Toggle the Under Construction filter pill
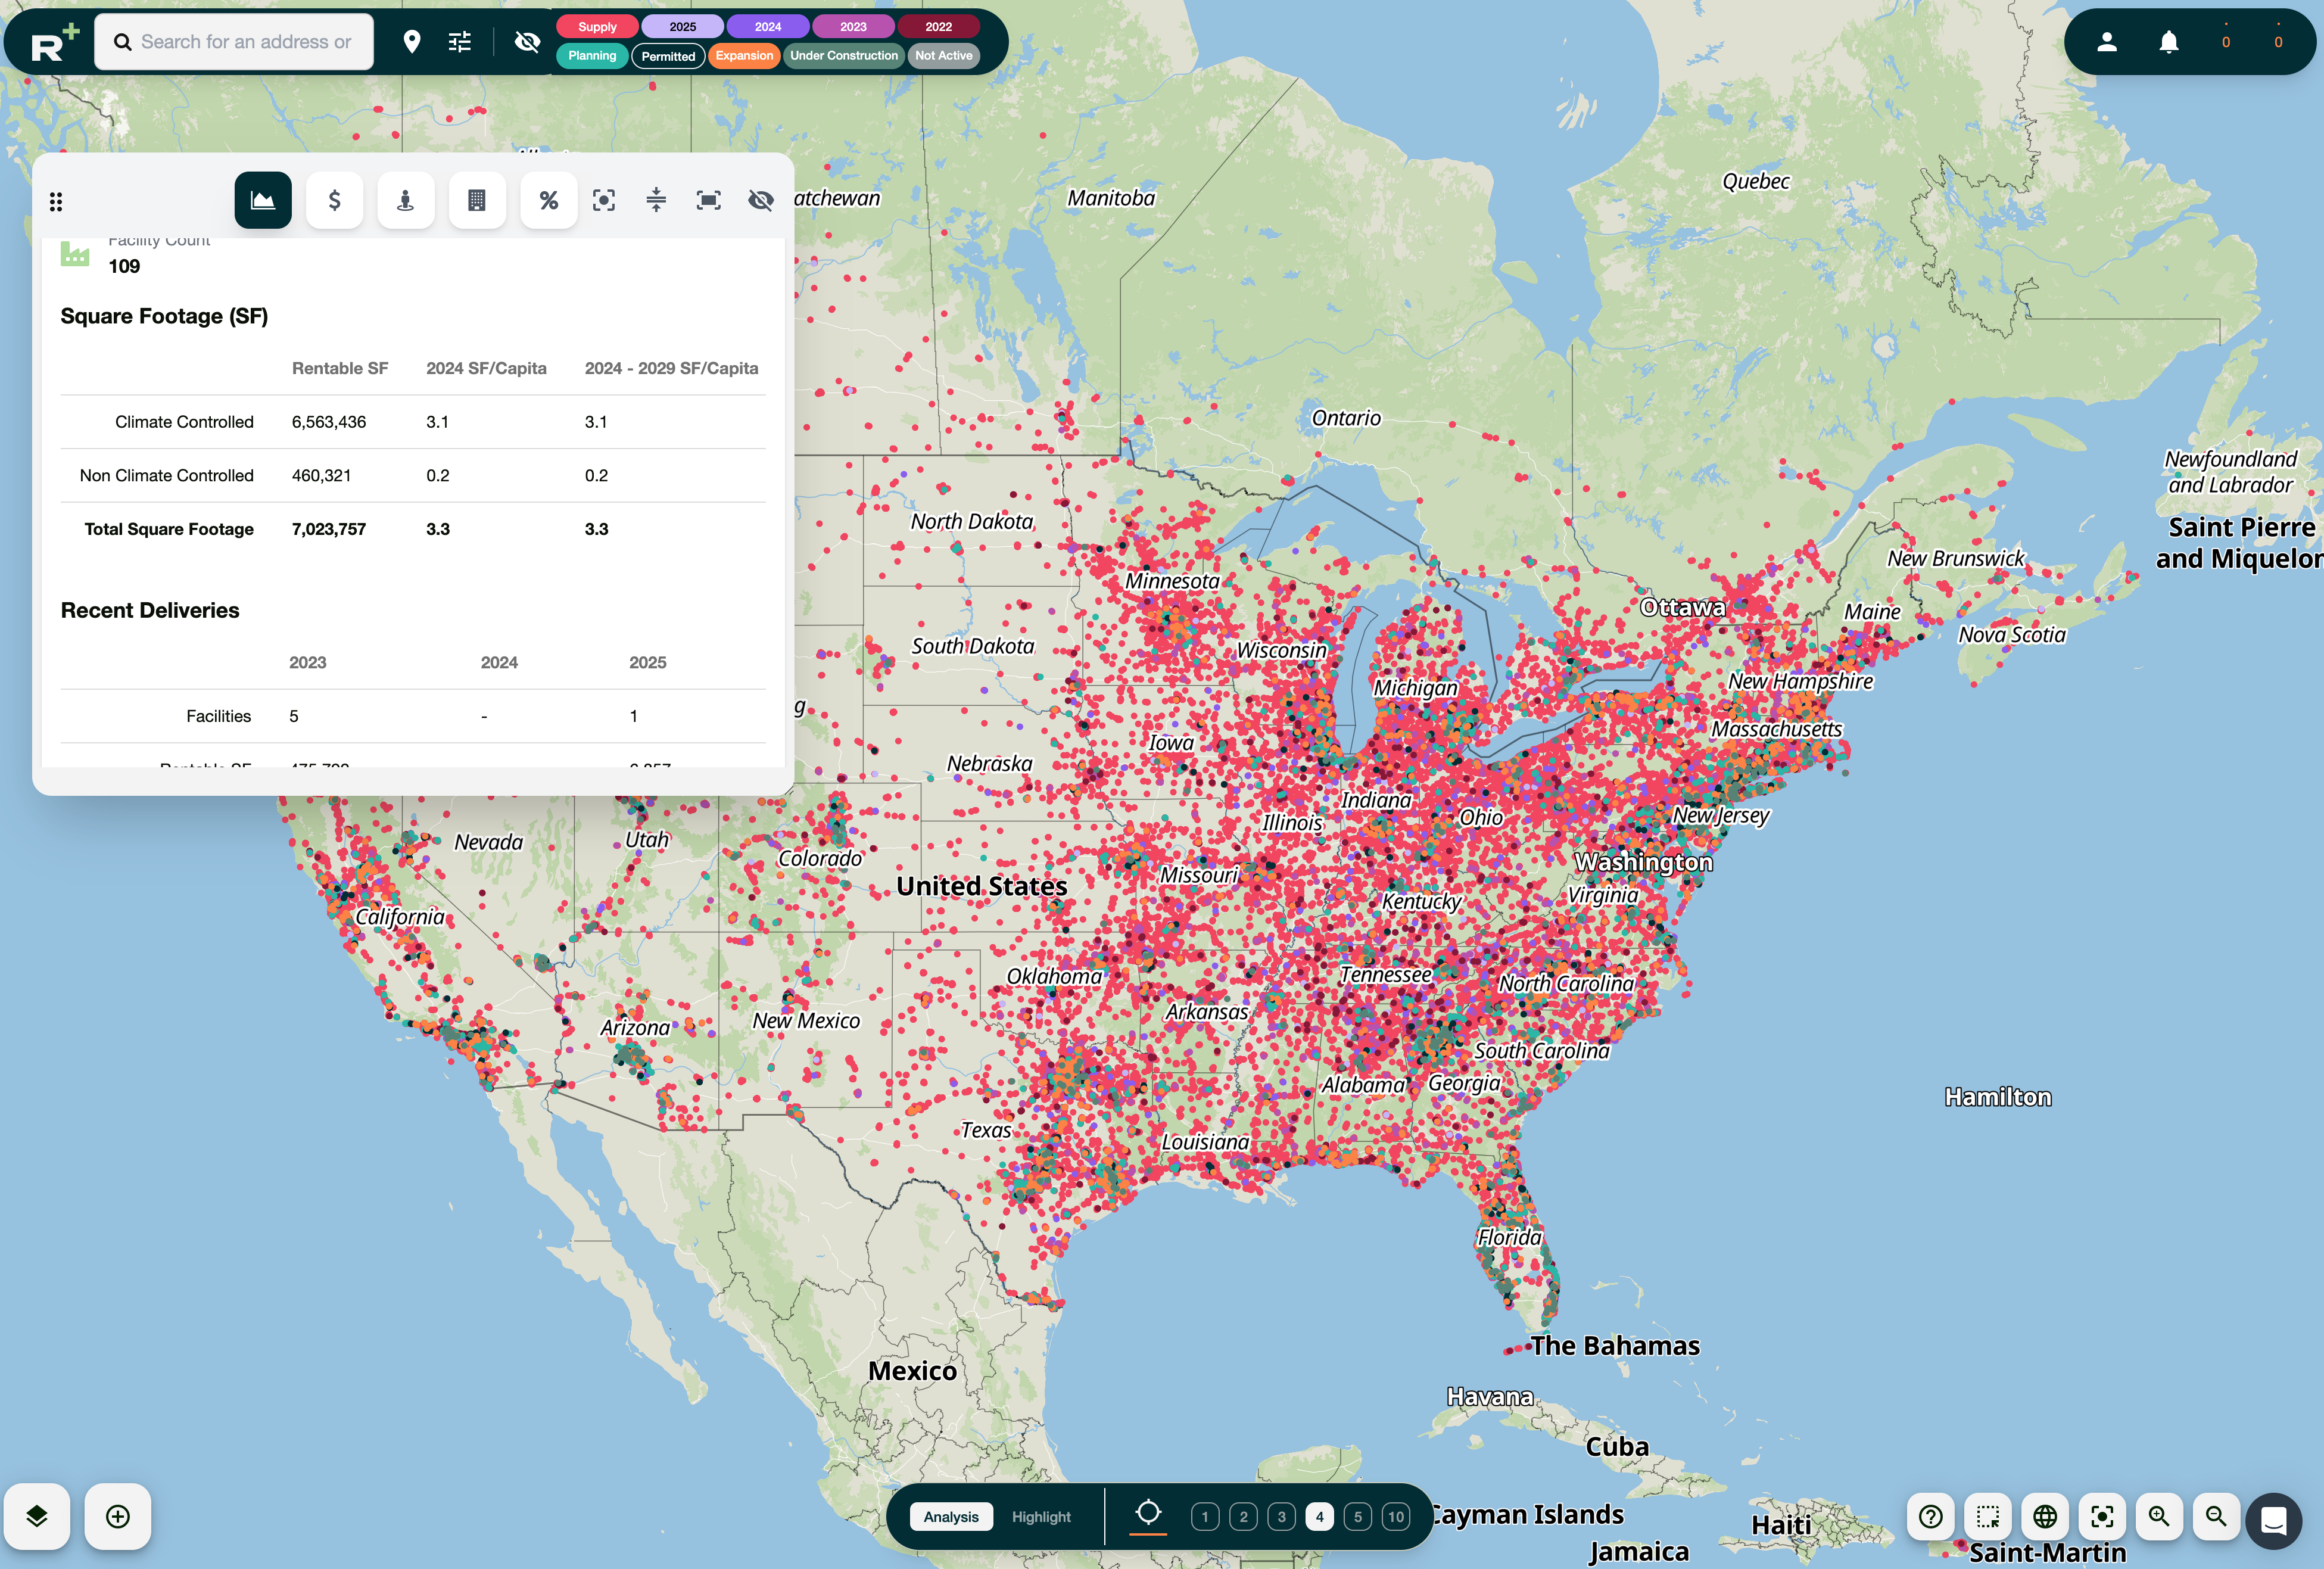 coord(843,56)
